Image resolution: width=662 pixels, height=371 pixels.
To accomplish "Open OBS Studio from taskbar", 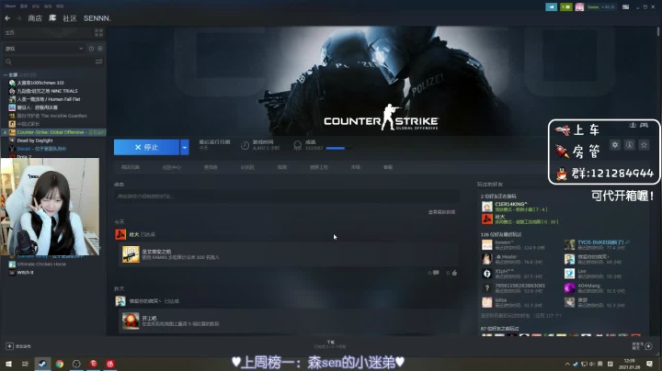I will [76, 364].
